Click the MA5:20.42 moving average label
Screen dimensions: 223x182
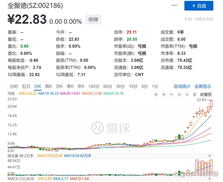[28, 94]
